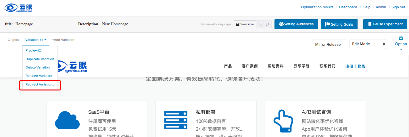Click the Option gear icon
Viewport: 409px width, 137px height.
(x=401, y=38)
